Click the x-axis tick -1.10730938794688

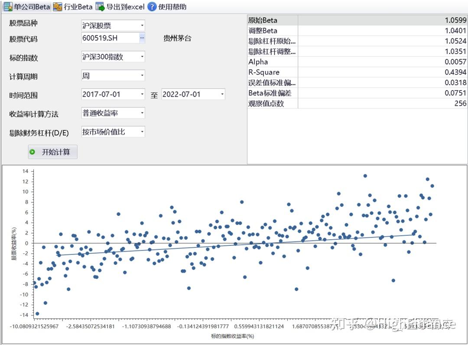pos(146,326)
